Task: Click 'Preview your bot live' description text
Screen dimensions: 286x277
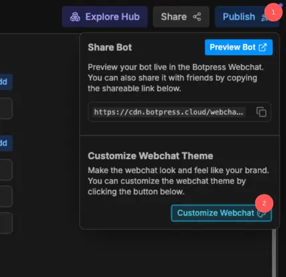Action: click(176, 78)
